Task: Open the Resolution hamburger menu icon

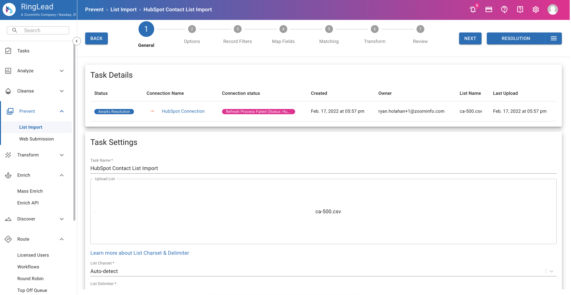Action: click(553, 39)
